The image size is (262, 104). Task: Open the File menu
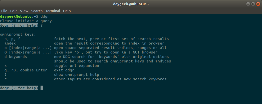point(4,11)
